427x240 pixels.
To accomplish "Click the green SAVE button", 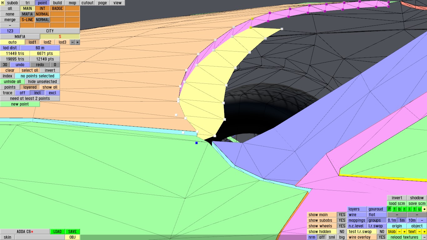I will pos(73,232).
